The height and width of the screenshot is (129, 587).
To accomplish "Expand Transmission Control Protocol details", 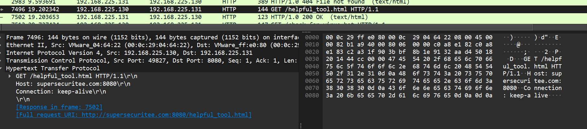I will (x=2, y=61).
